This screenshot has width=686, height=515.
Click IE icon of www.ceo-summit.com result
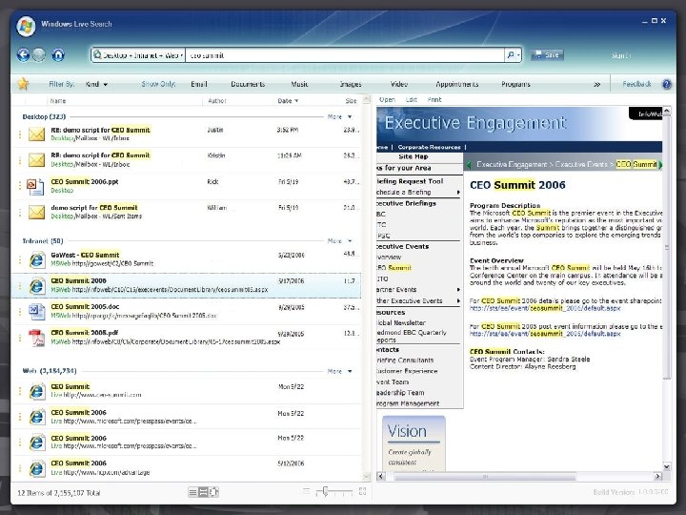(37, 391)
